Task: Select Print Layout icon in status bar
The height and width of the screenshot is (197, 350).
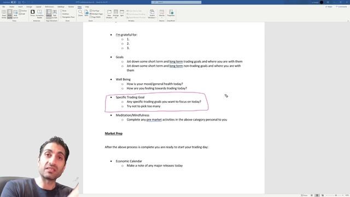Action: [x=317, y=195]
